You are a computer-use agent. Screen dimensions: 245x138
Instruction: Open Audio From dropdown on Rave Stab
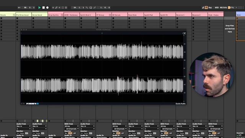(x=136, y=126)
